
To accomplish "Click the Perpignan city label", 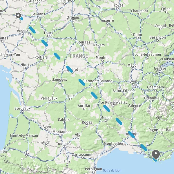I will click(93, 169).
